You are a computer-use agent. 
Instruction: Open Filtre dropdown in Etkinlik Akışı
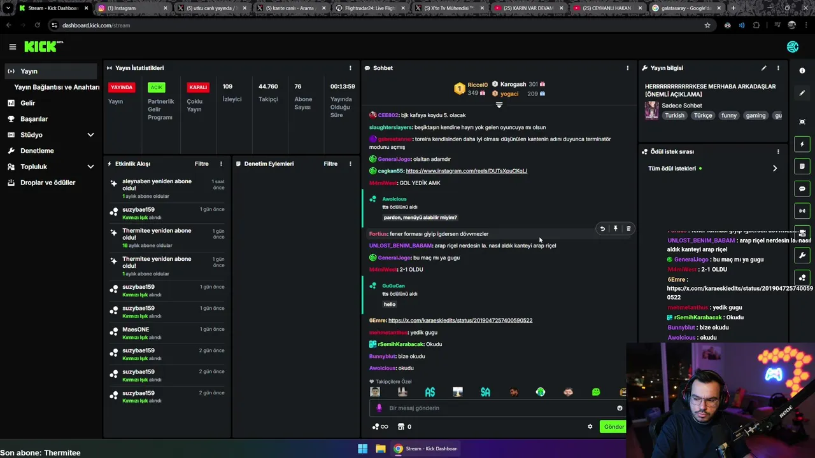(201, 164)
